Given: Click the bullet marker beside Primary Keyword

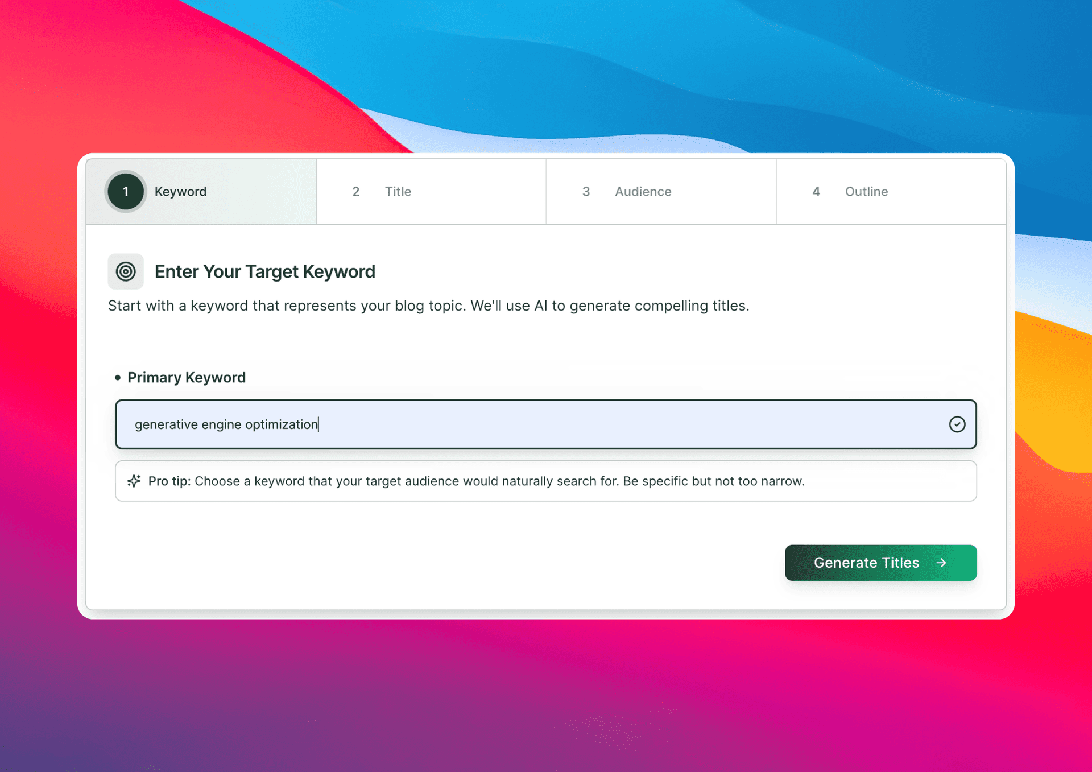Looking at the screenshot, I should [x=118, y=377].
